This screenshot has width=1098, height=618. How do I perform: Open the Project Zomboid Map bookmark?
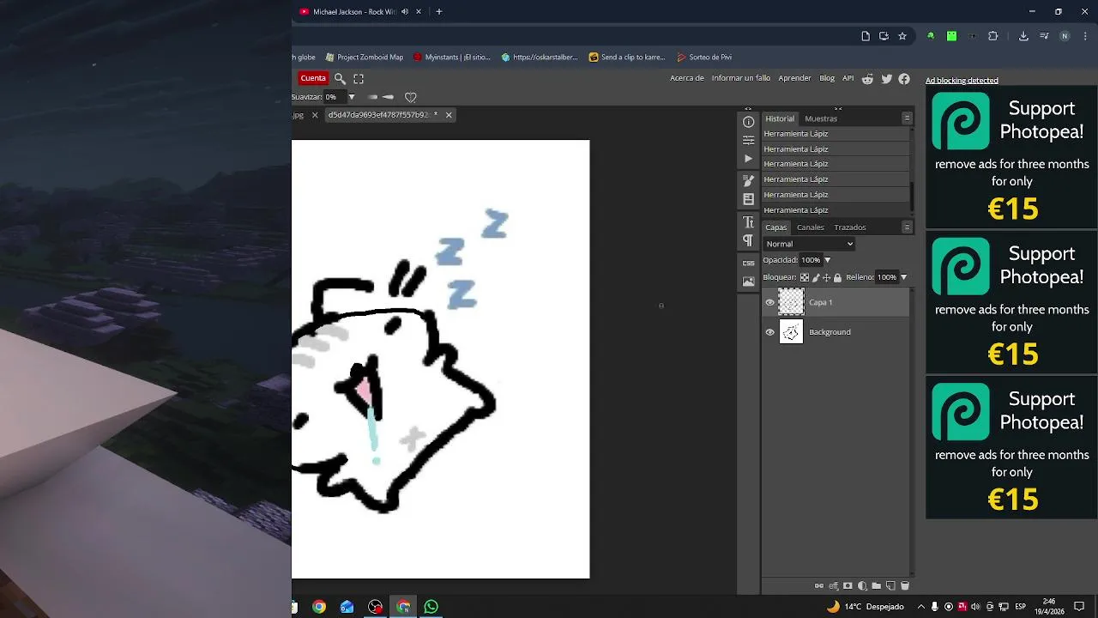(x=364, y=58)
